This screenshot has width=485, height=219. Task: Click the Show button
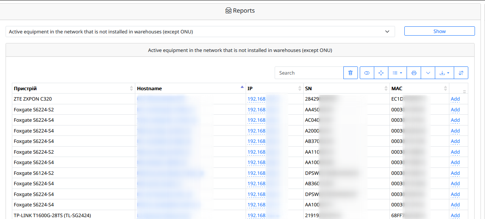point(439,31)
